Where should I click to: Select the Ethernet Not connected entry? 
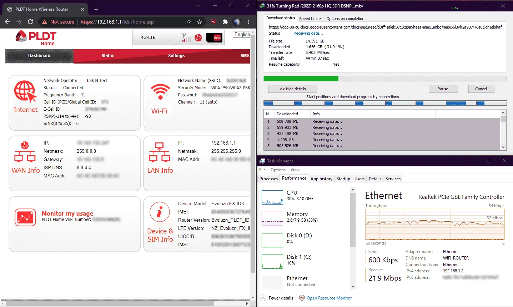click(x=306, y=282)
